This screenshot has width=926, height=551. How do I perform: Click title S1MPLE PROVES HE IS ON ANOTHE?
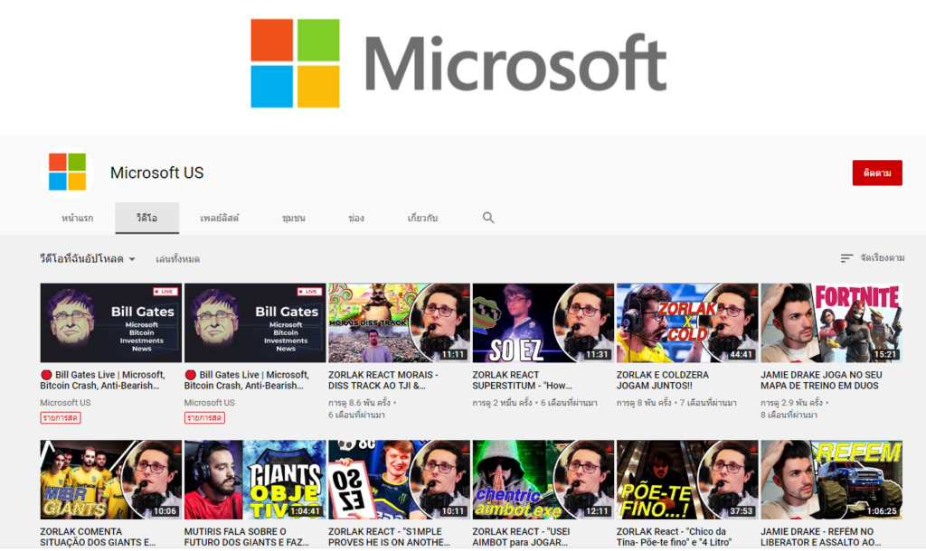tap(389, 537)
